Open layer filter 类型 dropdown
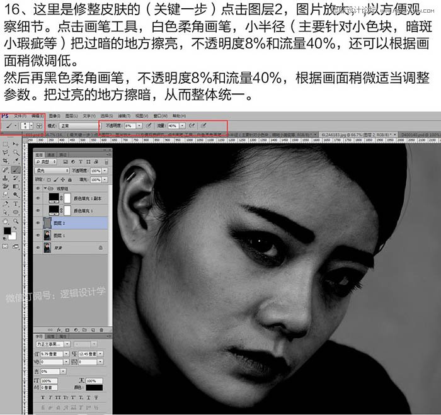Screen dimensions: 441x415 45,162
